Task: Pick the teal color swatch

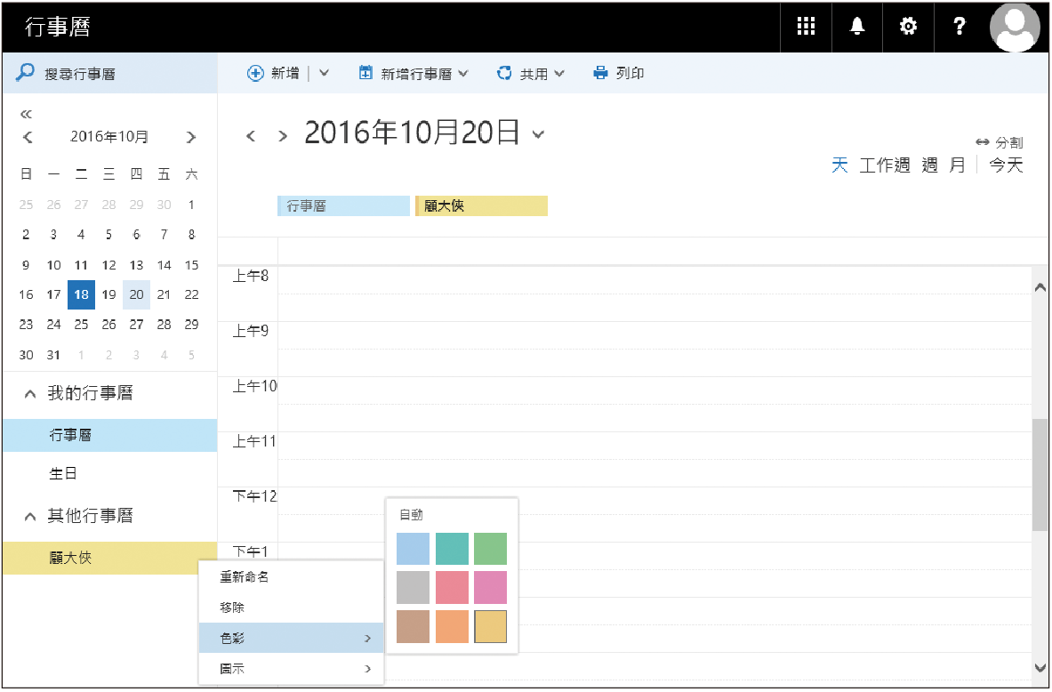Action: click(x=453, y=549)
